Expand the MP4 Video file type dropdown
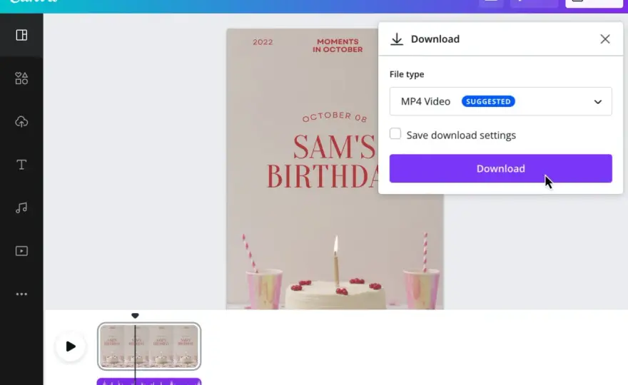Screen dimensions: 628x385 pos(501,101)
